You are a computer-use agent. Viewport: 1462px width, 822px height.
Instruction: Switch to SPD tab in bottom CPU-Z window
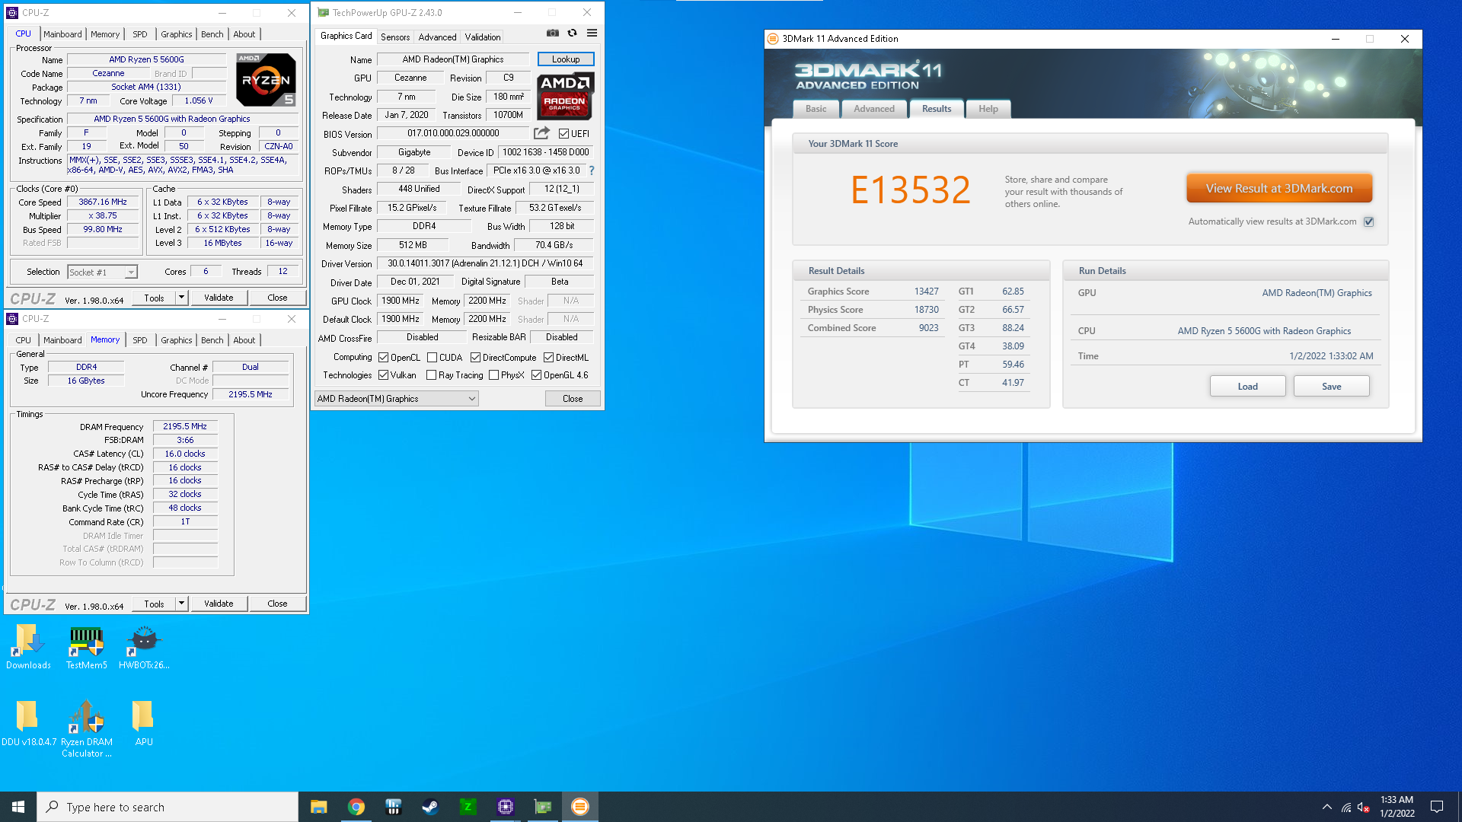140,340
